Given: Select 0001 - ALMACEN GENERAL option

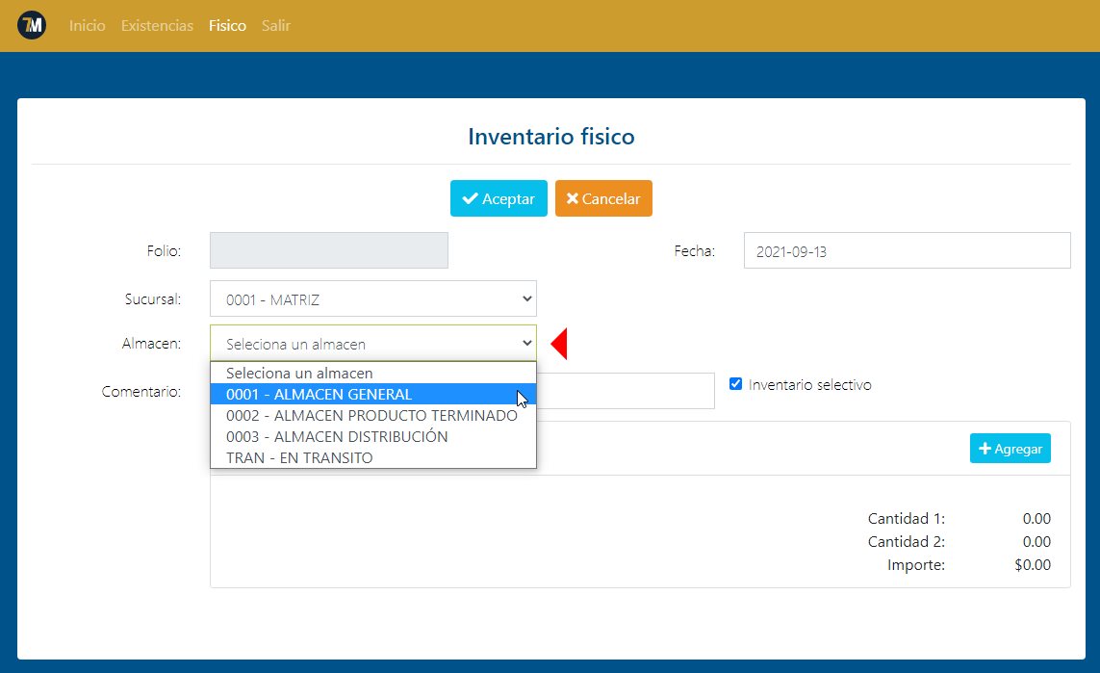Looking at the screenshot, I should click(x=318, y=395).
